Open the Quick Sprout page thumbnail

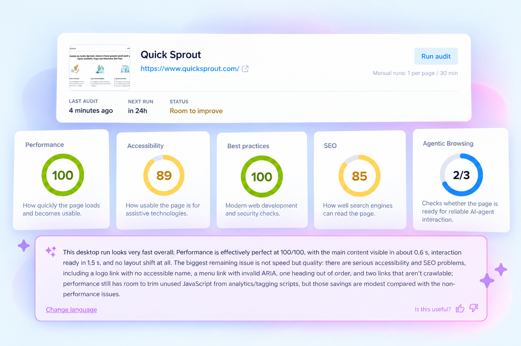[100, 67]
